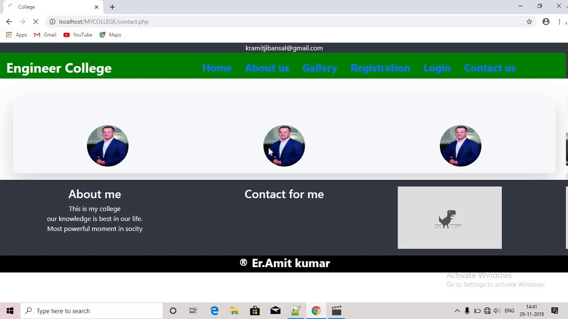
Task: Open the Apps bookmarks shortcut
Action: pyautogui.click(x=16, y=35)
